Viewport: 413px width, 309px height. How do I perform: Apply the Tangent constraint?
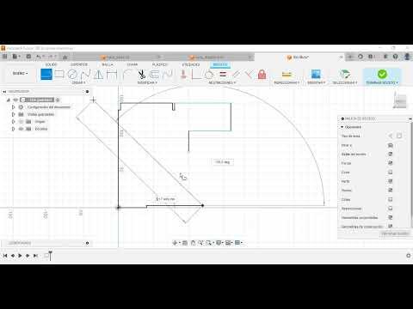pos(209,75)
